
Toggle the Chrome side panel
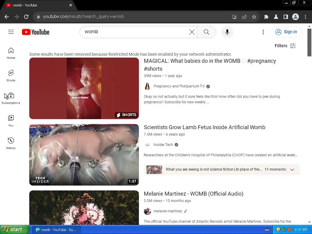click(x=286, y=17)
